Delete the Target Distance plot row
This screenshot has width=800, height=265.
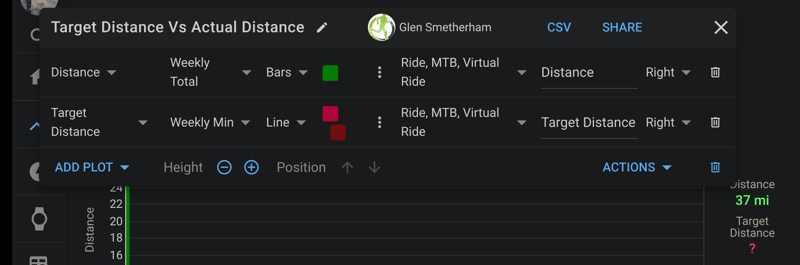click(715, 122)
